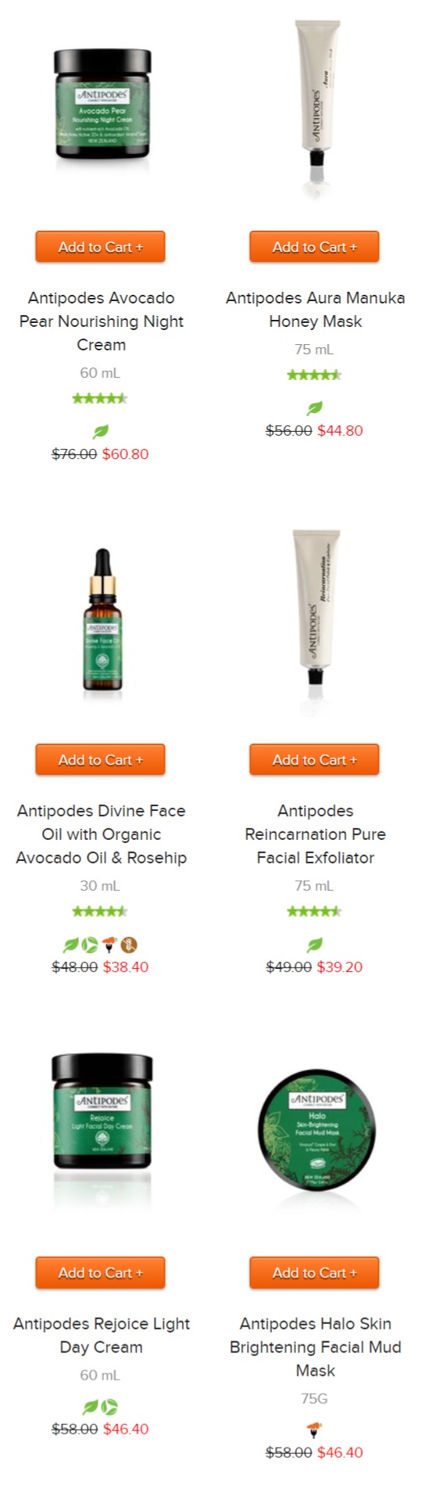This screenshot has width=432, height=1500.
Task: Open Antipodes Reincarnation Pure Facial Exfoliator title link
Action: (316, 834)
